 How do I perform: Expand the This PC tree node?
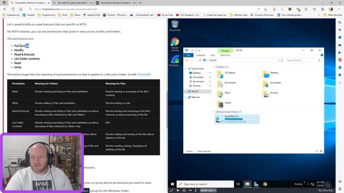coord(185,92)
